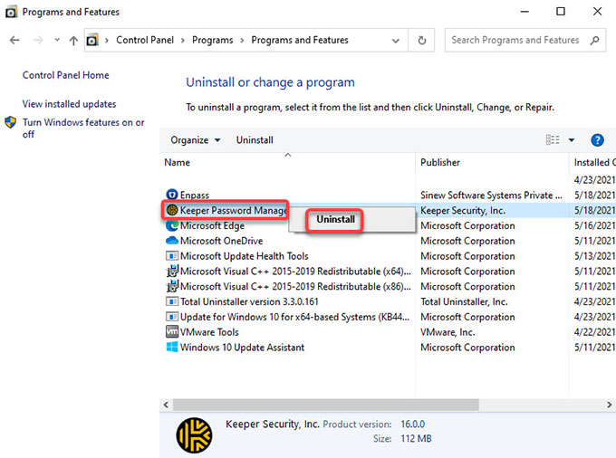
Task: Click the horizontal scrollbar thumb
Action: (326, 405)
